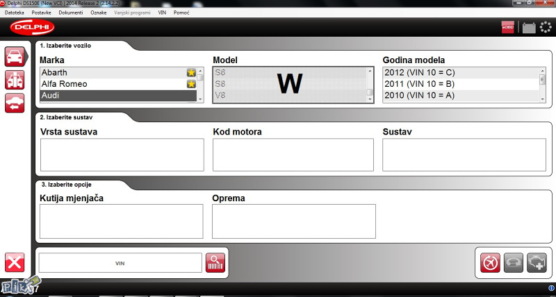Click Marka list scroll down arrow
Screen dimensions: 556x297
pos(200,99)
